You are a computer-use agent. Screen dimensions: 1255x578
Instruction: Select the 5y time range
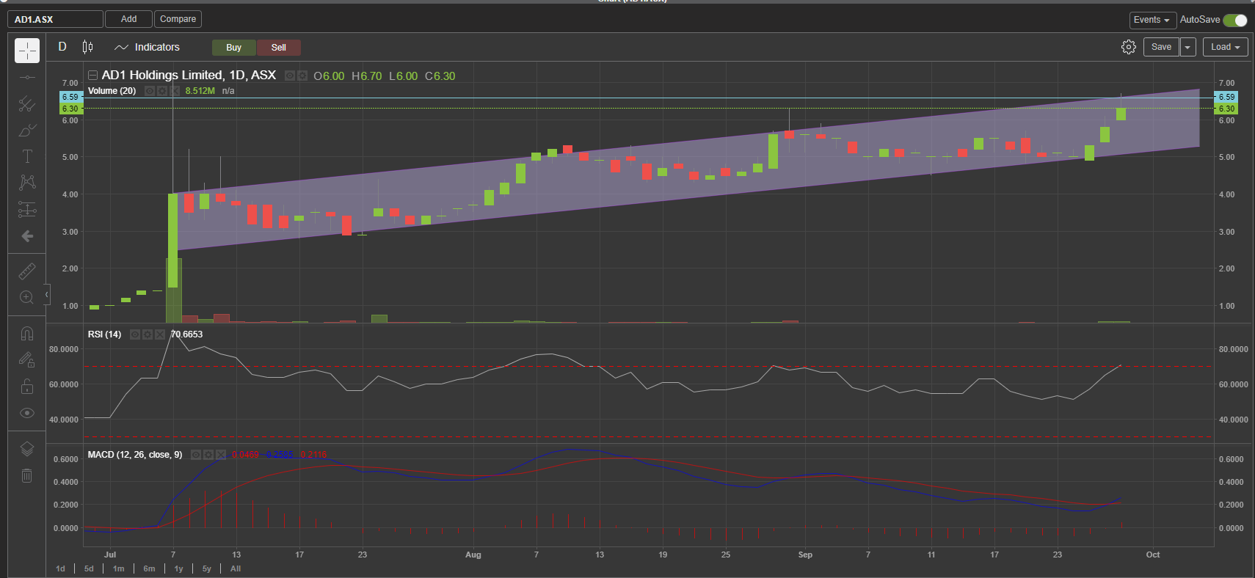[207, 568]
